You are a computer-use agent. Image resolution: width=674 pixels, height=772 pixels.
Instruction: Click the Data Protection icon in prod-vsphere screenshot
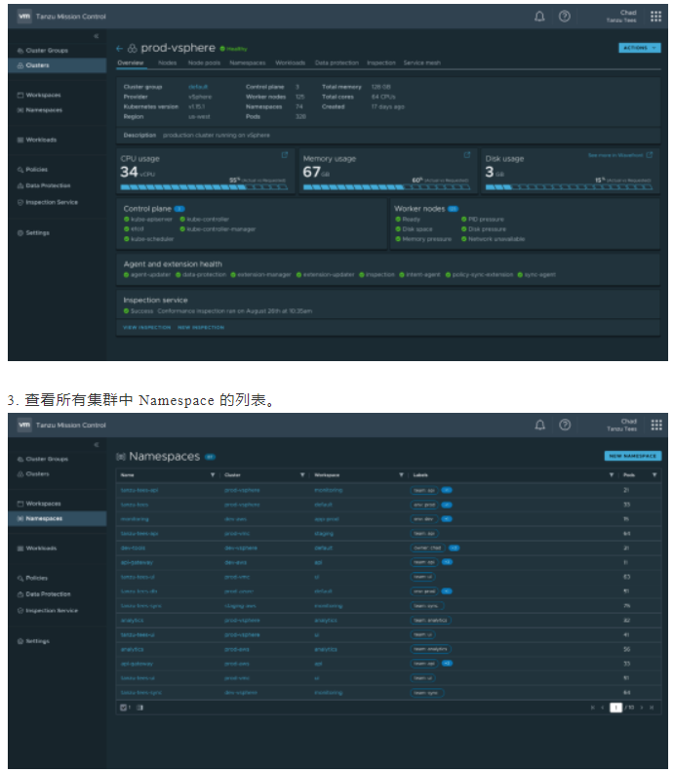click(x=20, y=185)
